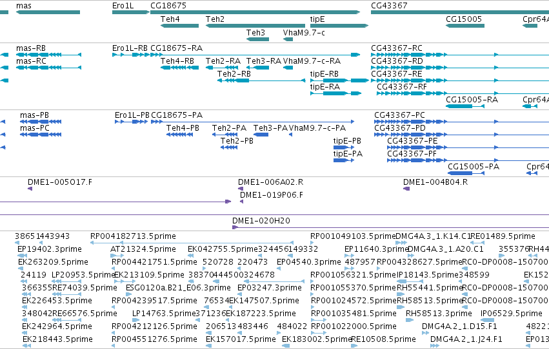The width and height of the screenshot is (549, 349).
Task: Select the CG43367-RE transcript label
Action: (397, 74)
